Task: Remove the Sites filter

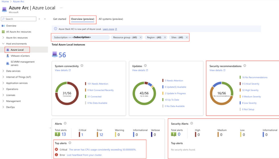Action: click(x=187, y=38)
